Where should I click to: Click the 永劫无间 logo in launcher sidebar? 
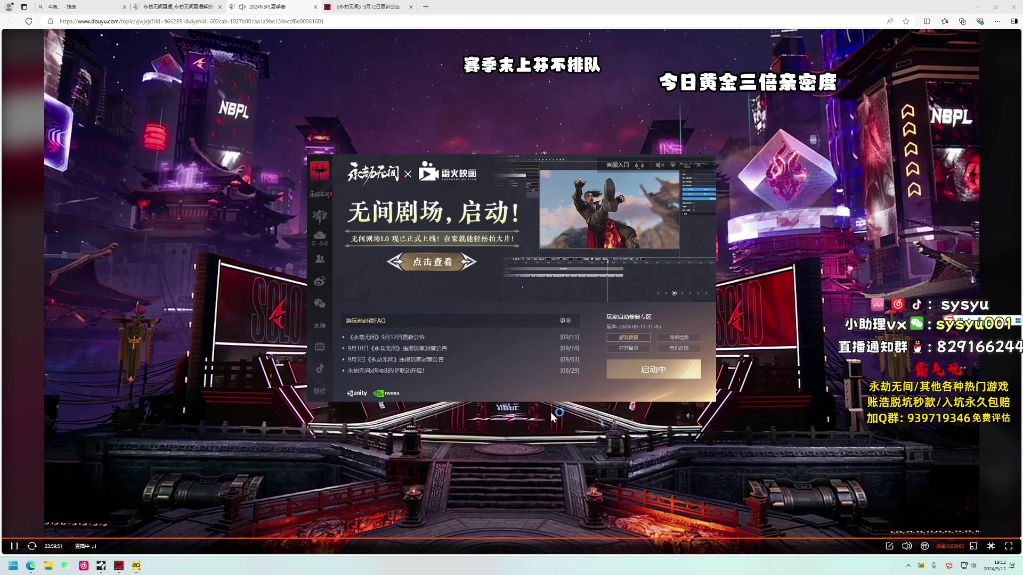[x=320, y=194]
